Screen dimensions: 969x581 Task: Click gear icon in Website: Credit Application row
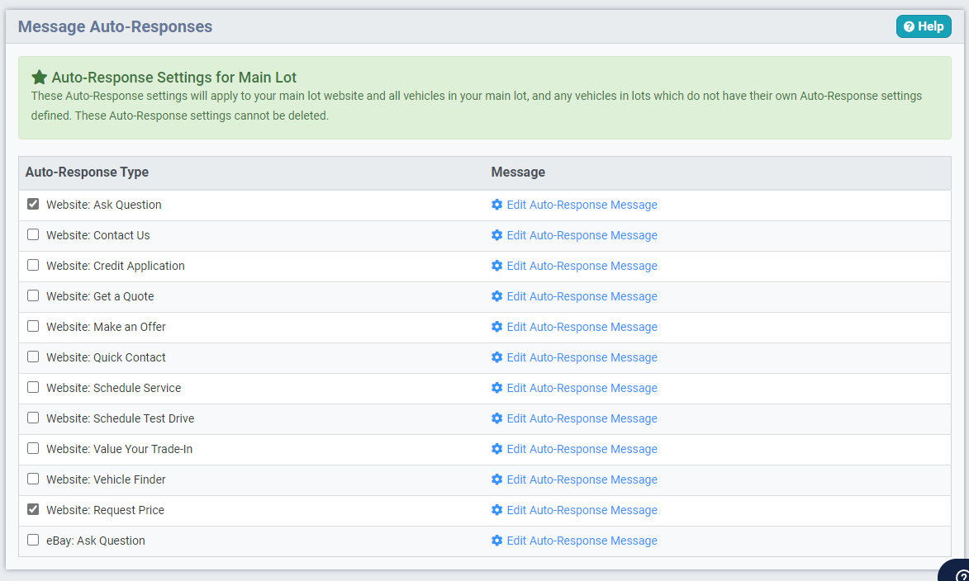tap(496, 266)
